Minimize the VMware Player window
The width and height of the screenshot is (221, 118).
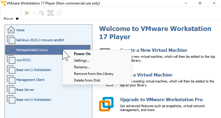(186, 3)
